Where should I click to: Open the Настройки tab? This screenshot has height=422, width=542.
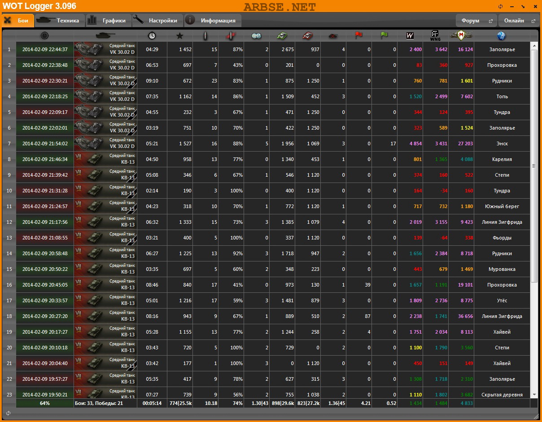point(158,21)
